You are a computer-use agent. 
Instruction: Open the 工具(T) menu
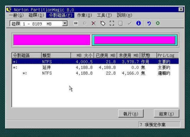[104, 15]
